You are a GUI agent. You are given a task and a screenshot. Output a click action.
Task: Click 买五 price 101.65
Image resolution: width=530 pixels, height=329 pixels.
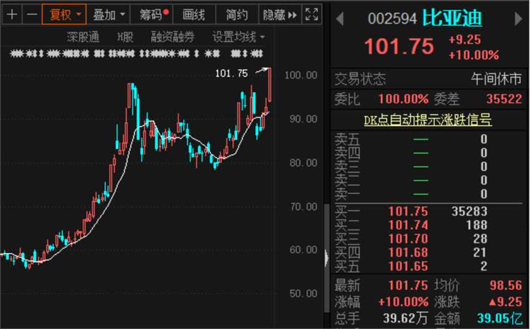pyautogui.click(x=408, y=267)
